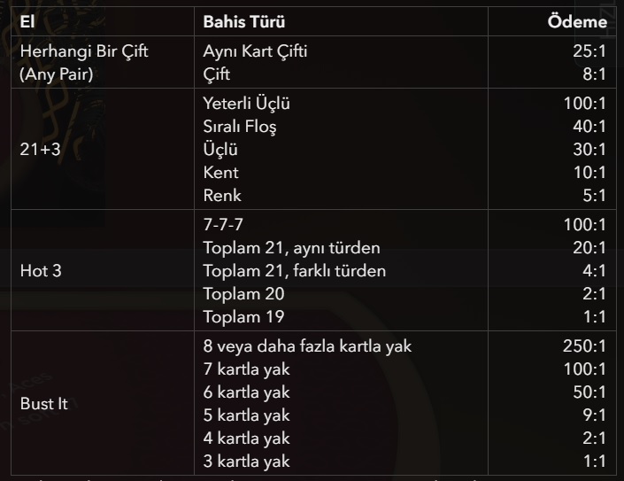Viewport: 624px width, 481px height.
Task: Click the "Toplam 19" bet type
Action: pyautogui.click(x=243, y=316)
